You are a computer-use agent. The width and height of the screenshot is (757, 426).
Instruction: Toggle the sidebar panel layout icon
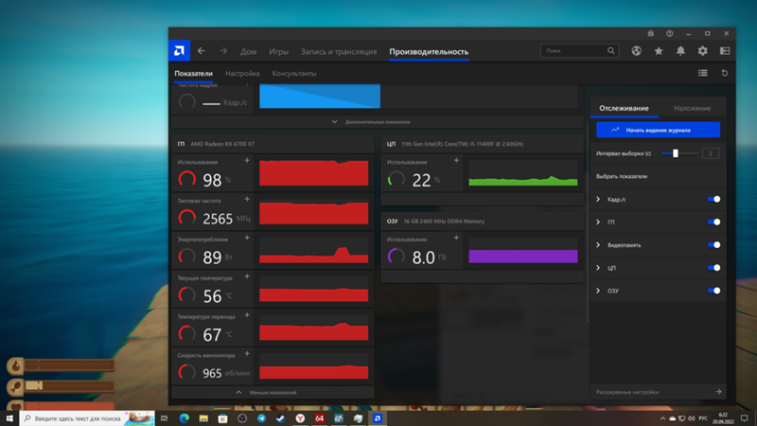(725, 51)
